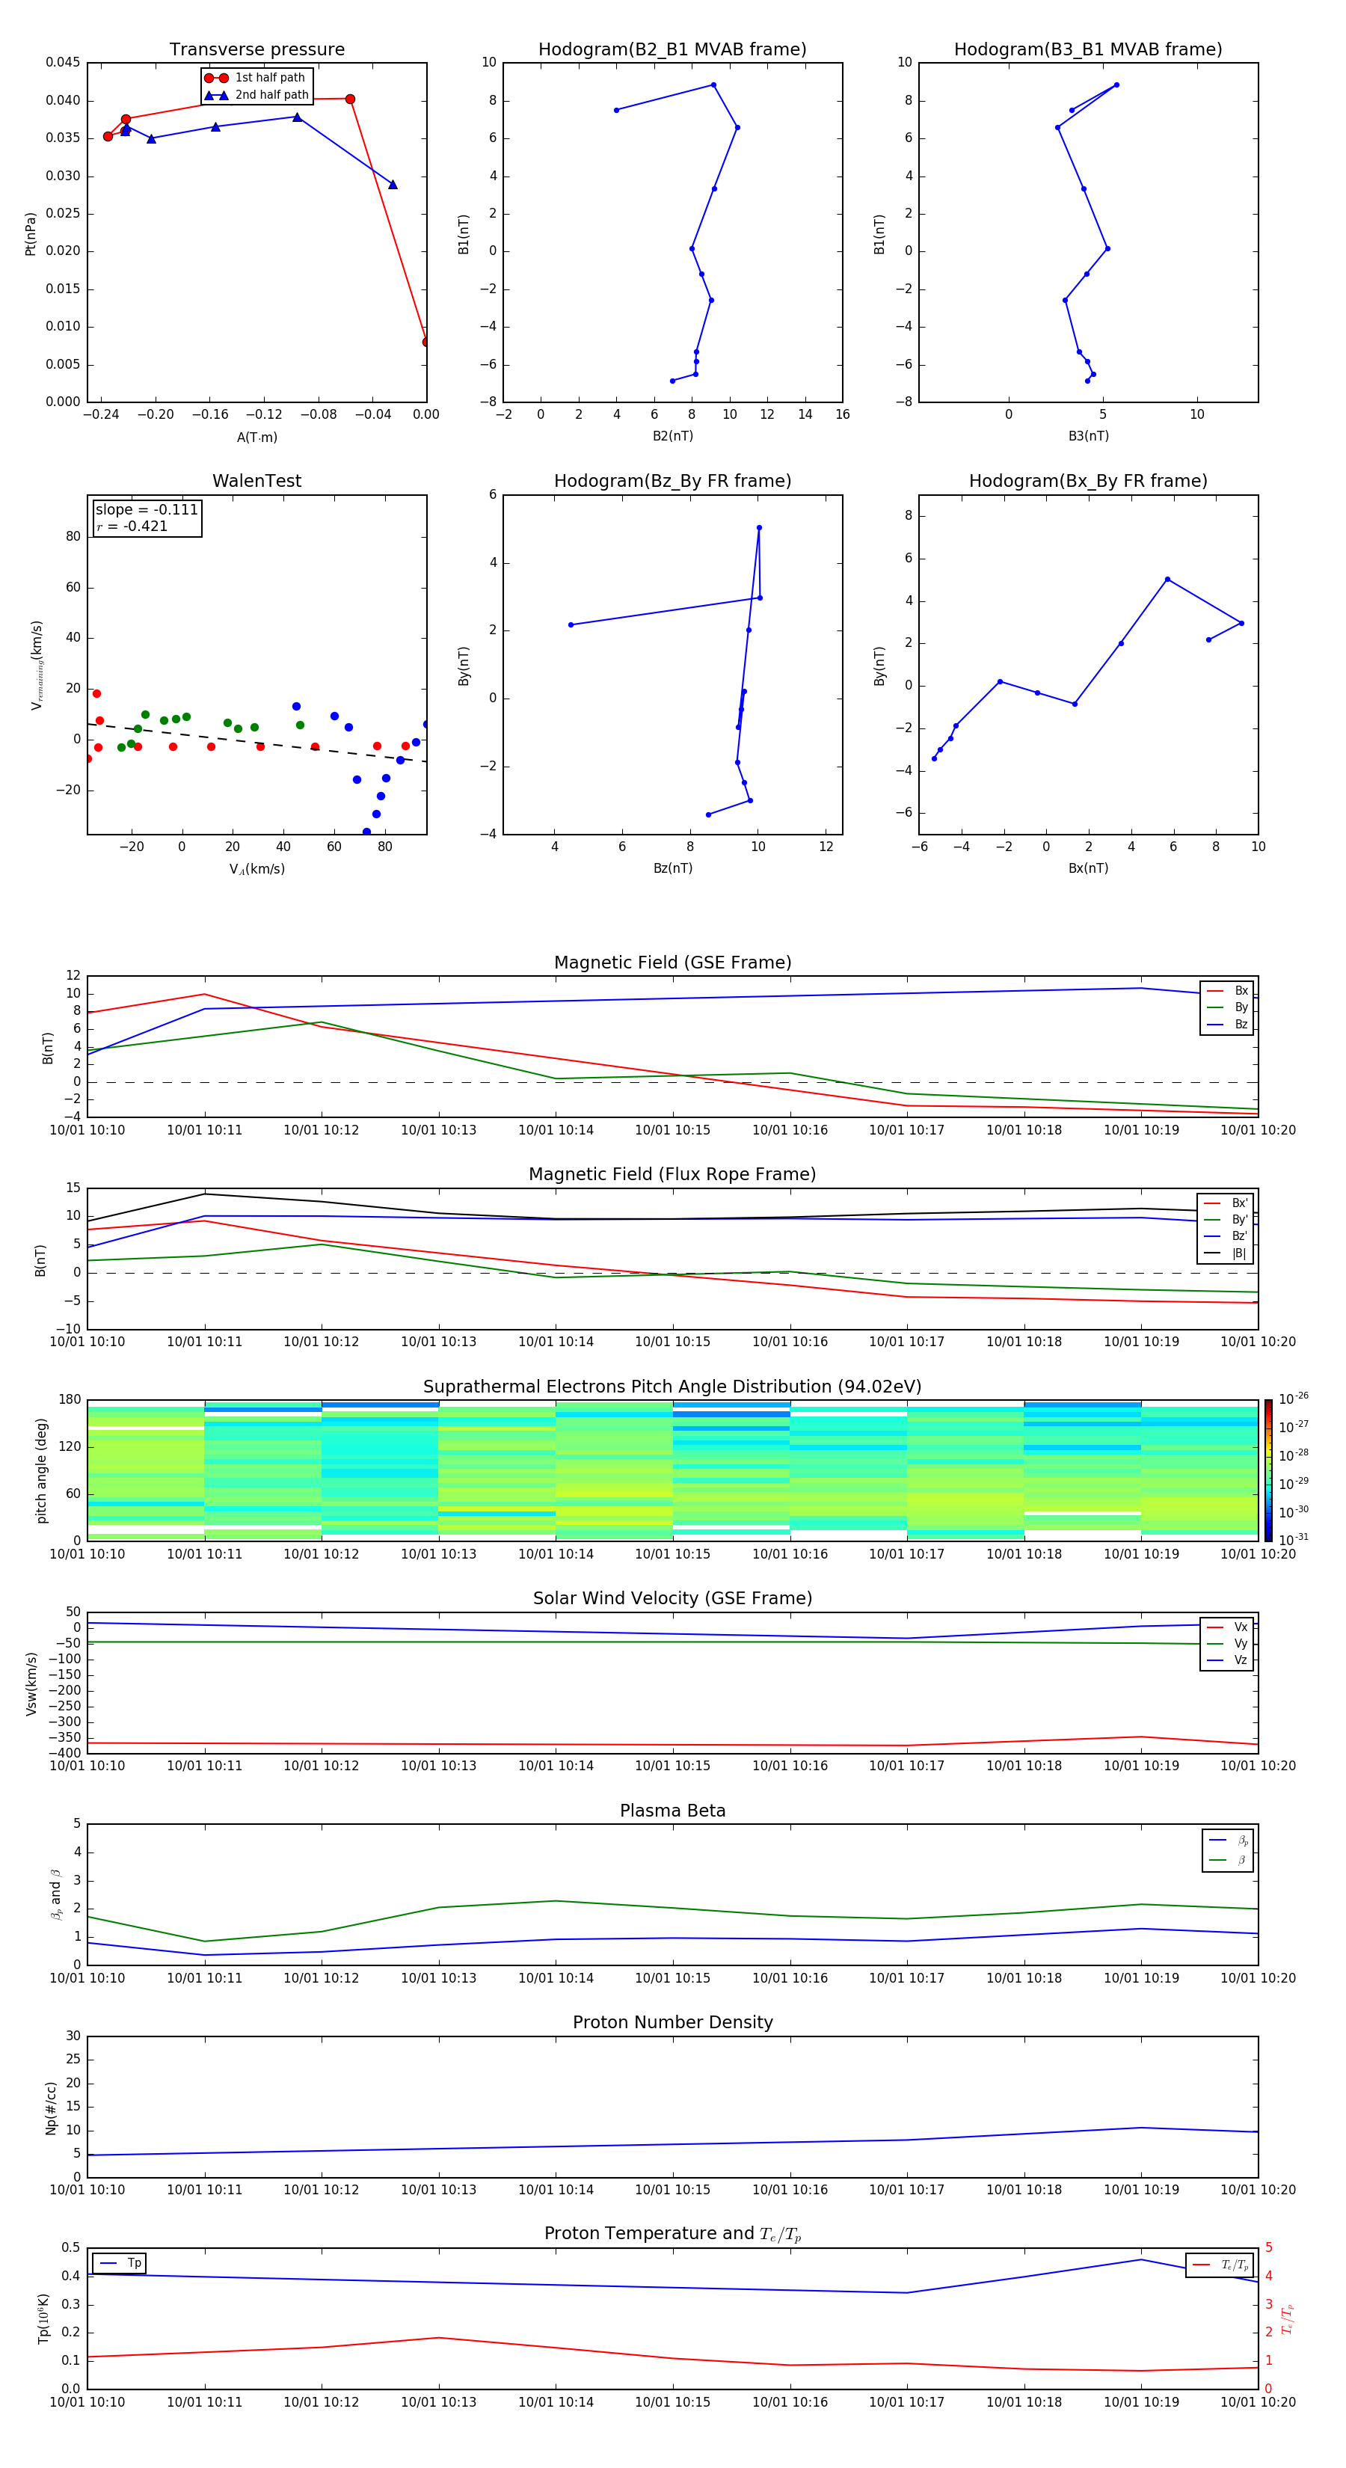Click the pitch angle colorbar
The width and height of the screenshot is (1346, 2468).
(1268, 1470)
